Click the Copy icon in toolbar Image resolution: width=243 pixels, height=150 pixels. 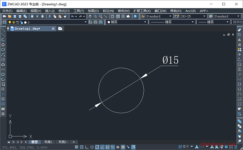(x=55, y=16)
